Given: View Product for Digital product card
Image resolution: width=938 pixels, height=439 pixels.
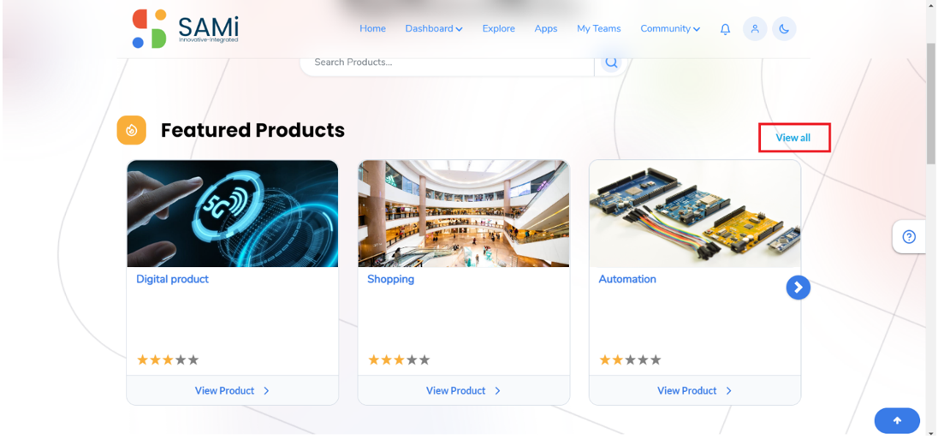Looking at the screenshot, I should (x=232, y=390).
